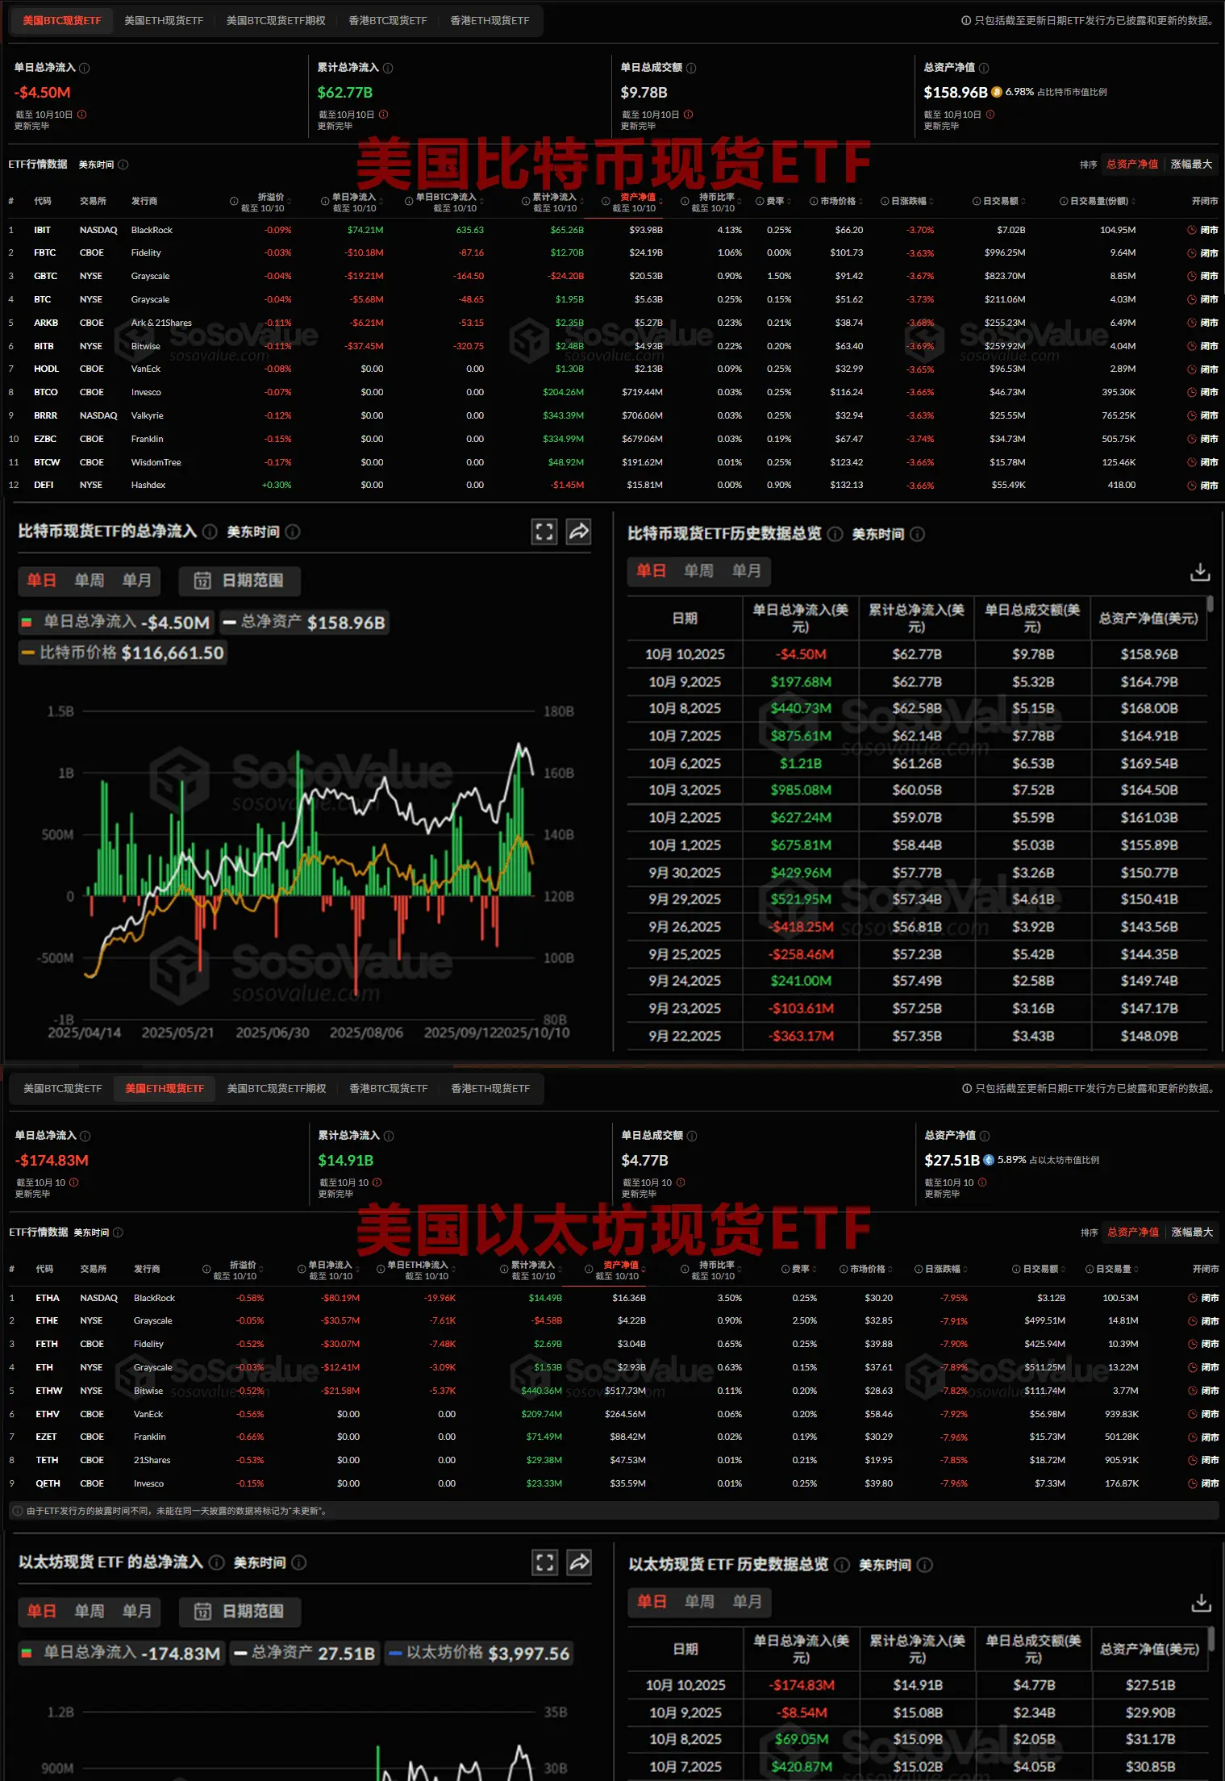Open 美国ETH现货ETF tab in the top tab bar
1225x1781 pixels.
164,21
